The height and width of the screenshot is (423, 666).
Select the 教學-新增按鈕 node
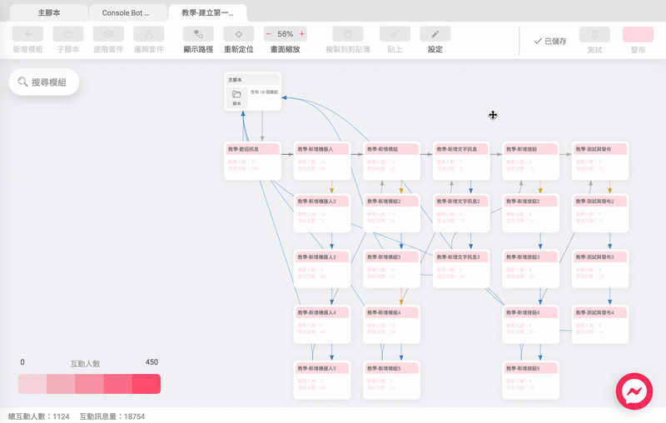click(x=531, y=161)
